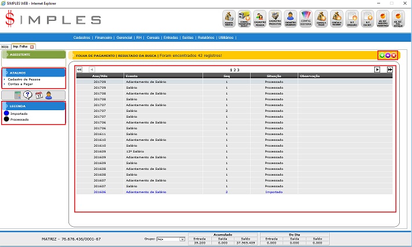Close the Imp. Folha tab
Viewport: 412px width, 247px height.
pyautogui.click(x=32, y=46)
